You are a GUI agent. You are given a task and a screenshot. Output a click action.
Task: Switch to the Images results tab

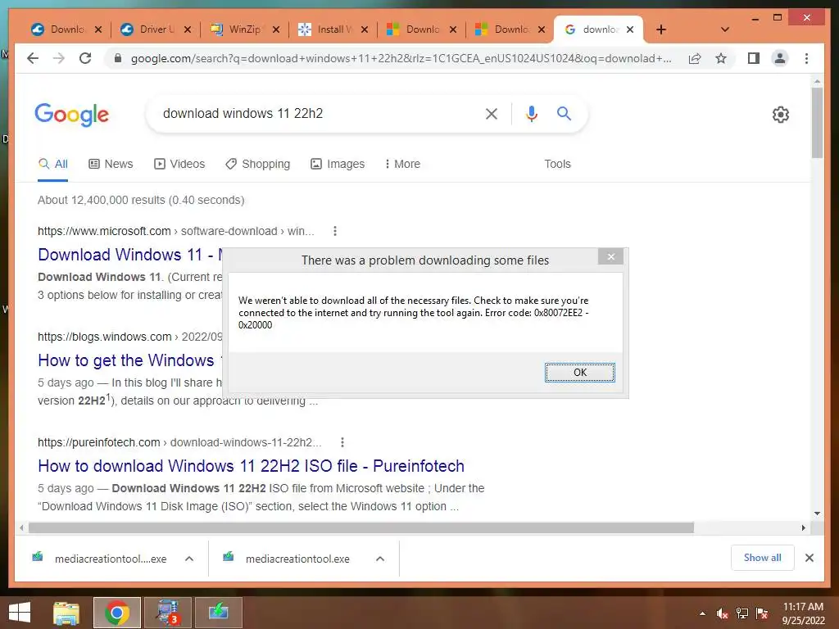[338, 164]
